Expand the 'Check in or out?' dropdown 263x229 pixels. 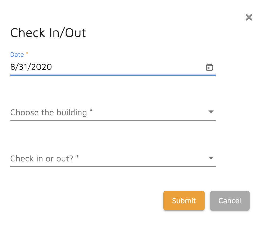(107, 158)
